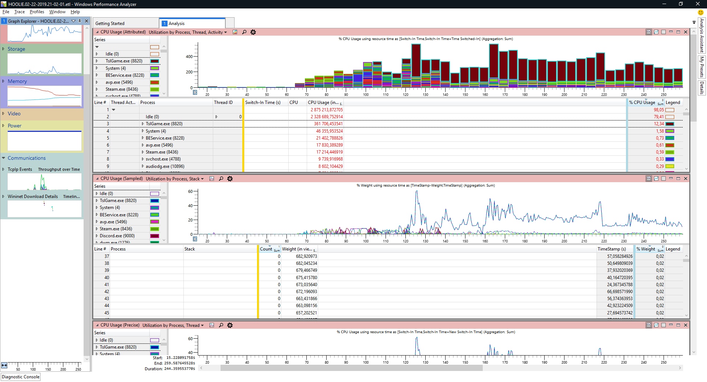This screenshot has height=382, width=707.
Task: Close the Graph Explorer panel
Action: (x=87, y=21)
